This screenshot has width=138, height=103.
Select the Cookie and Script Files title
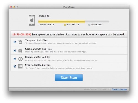pos(38,57)
